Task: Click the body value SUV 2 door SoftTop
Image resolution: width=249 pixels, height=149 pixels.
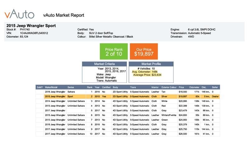Action: pyautogui.click(x=101, y=33)
